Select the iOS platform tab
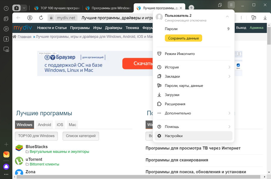The image size is (271, 179). tap(60, 125)
